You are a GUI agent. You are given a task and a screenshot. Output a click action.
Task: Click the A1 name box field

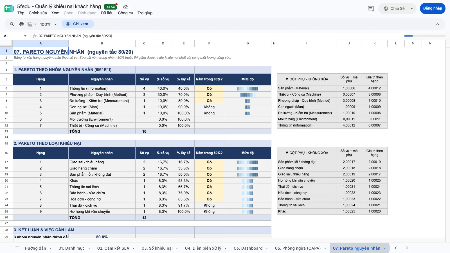click(13, 36)
